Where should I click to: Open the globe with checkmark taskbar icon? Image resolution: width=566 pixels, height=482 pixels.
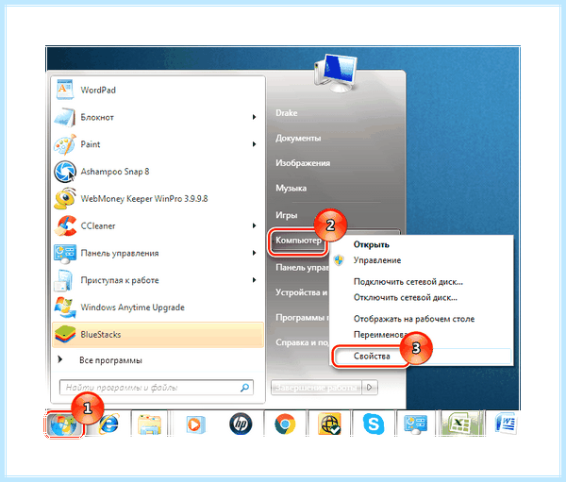click(x=329, y=424)
